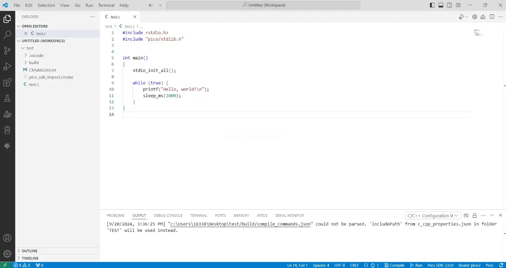Toggle the primary side bar visibility
This screenshot has width=506, height=268.
(x=432, y=5)
